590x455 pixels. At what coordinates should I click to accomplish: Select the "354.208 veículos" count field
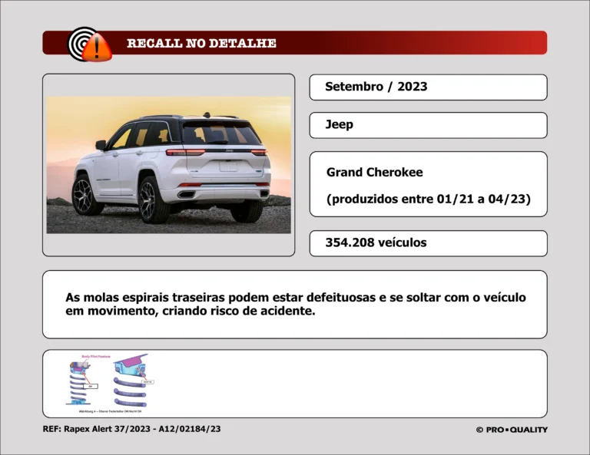(376, 242)
